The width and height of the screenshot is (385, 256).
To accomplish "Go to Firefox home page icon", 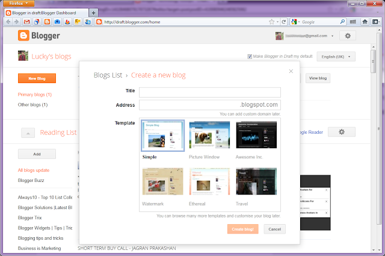I will pos(365,22).
